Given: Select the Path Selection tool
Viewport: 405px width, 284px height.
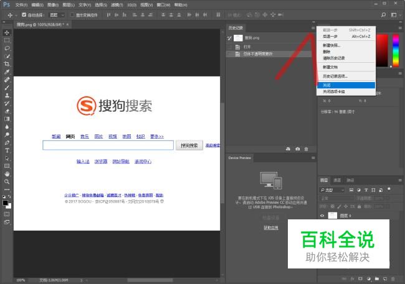Looking at the screenshot, I should (x=7, y=158).
